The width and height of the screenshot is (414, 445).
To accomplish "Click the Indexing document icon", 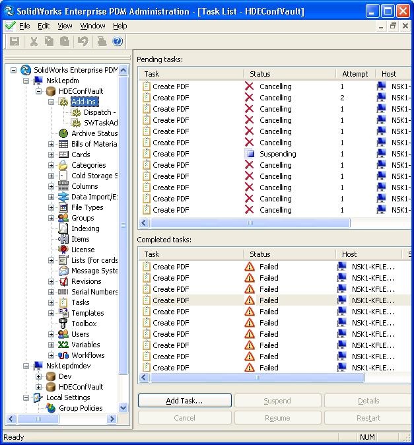I will click(x=63, y=228).
